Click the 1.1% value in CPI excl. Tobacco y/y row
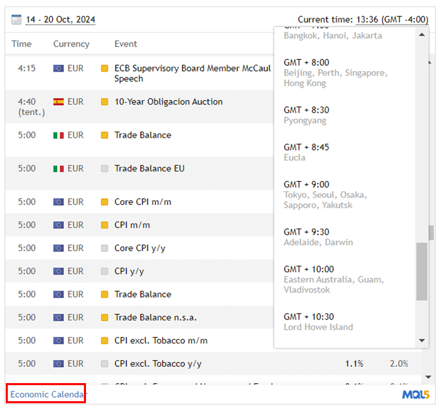Viewport: 437px width, 409px height. [354, 364]
